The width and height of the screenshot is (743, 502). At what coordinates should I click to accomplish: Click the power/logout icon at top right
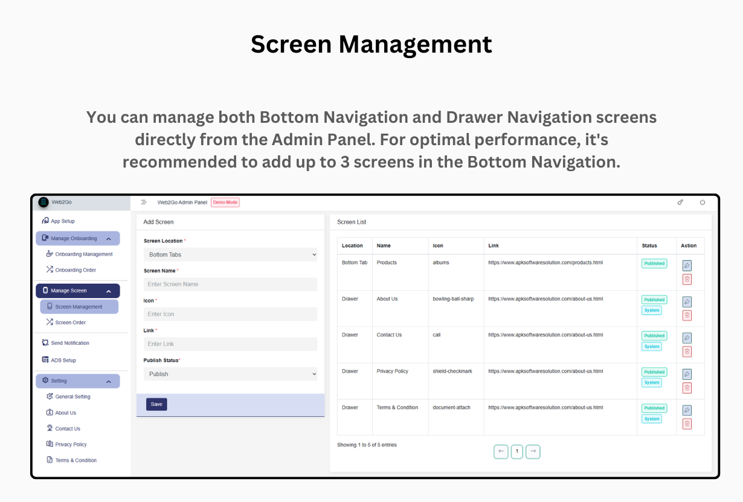pos(702,202)
